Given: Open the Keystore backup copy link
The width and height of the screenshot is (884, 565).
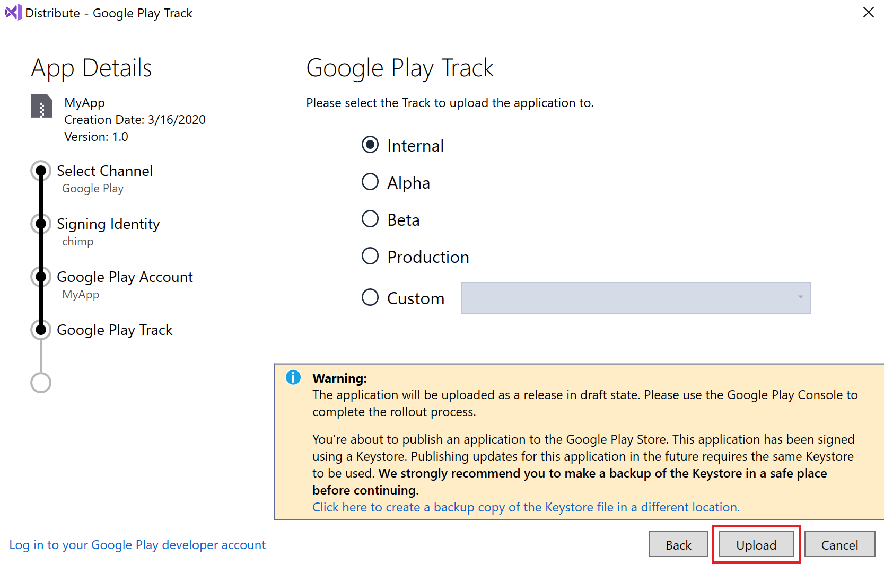Looking at the screenshot, I should point(526,507).
